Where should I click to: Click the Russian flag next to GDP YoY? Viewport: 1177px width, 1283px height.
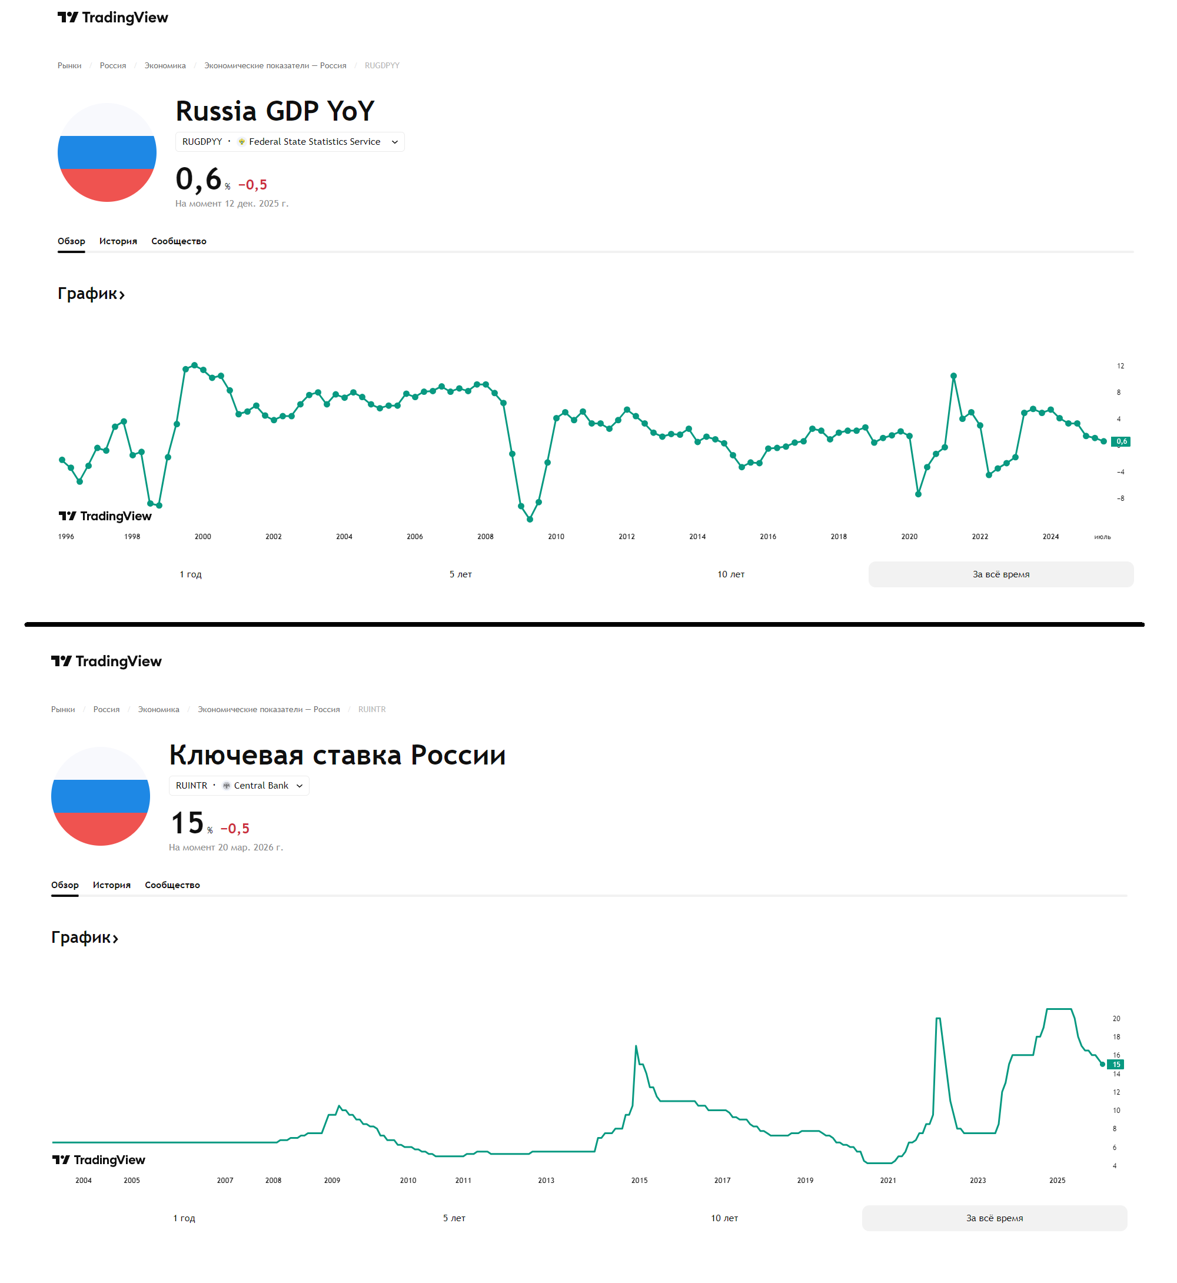(x=107, y=152)
